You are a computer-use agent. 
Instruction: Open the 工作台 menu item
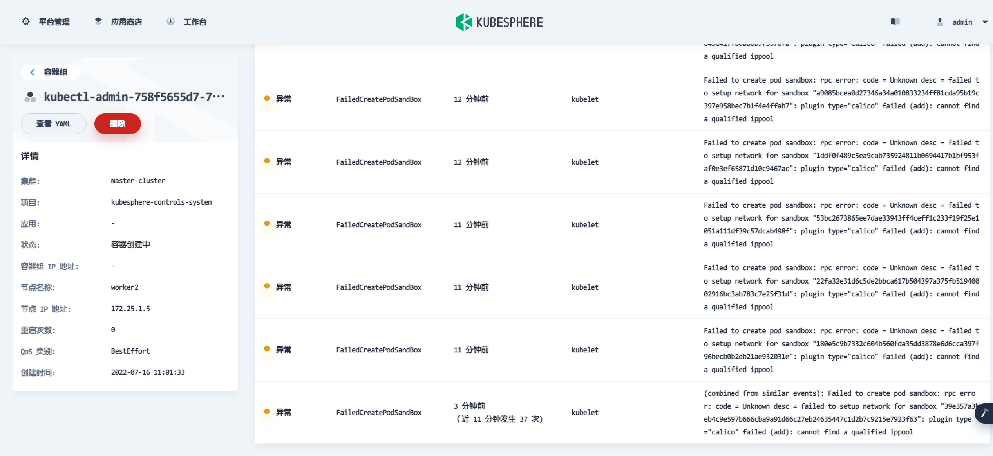pyautogui.click(x=195, y=22)
